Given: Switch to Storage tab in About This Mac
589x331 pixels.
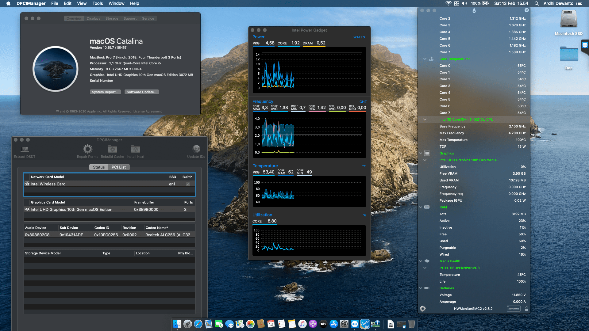Looking at the screenshot, I should tap(112, 18).
